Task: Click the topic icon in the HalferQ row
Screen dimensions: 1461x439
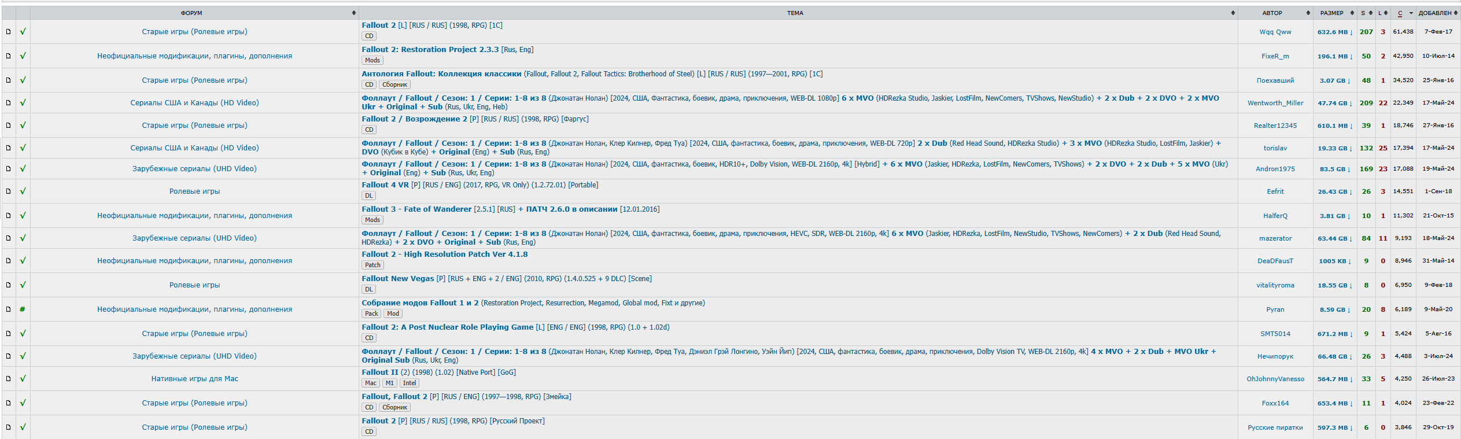Action: coord(8,216)
